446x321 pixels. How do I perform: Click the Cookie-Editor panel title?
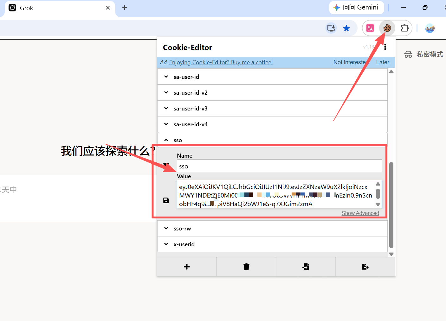click(187, 47)
